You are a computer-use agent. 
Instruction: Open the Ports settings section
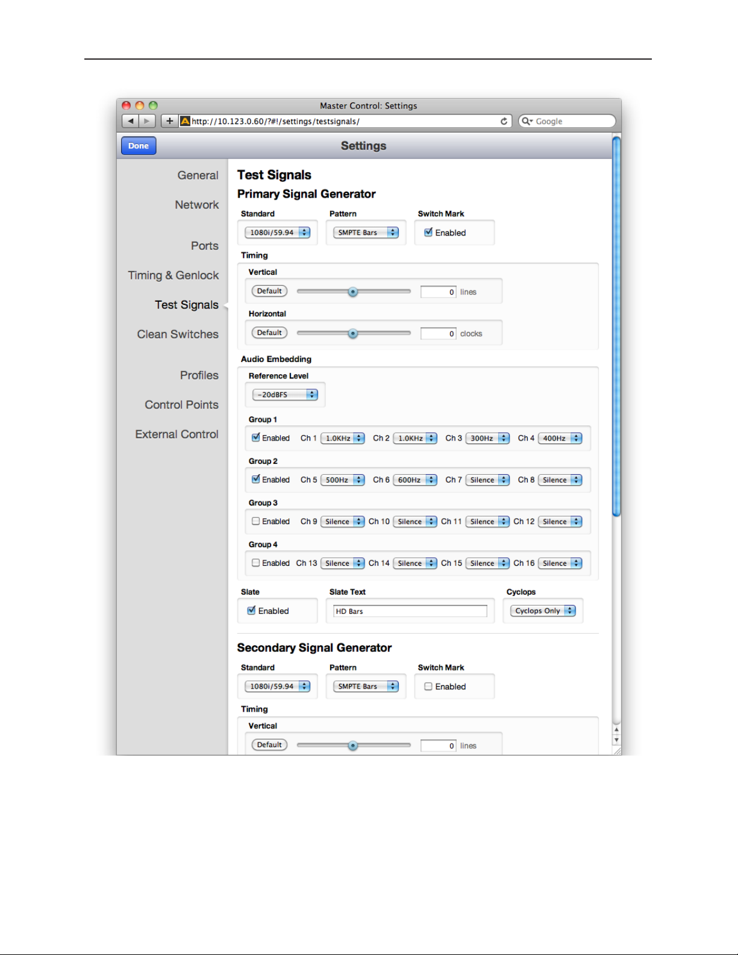(x=205, y=246)
